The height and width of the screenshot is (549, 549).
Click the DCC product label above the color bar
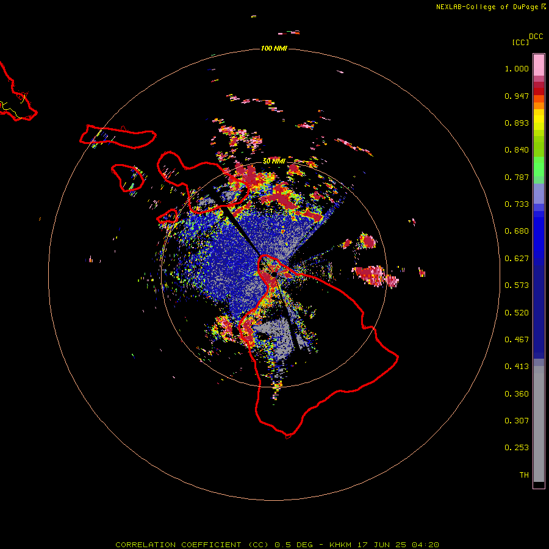click(x=536, y=37)
